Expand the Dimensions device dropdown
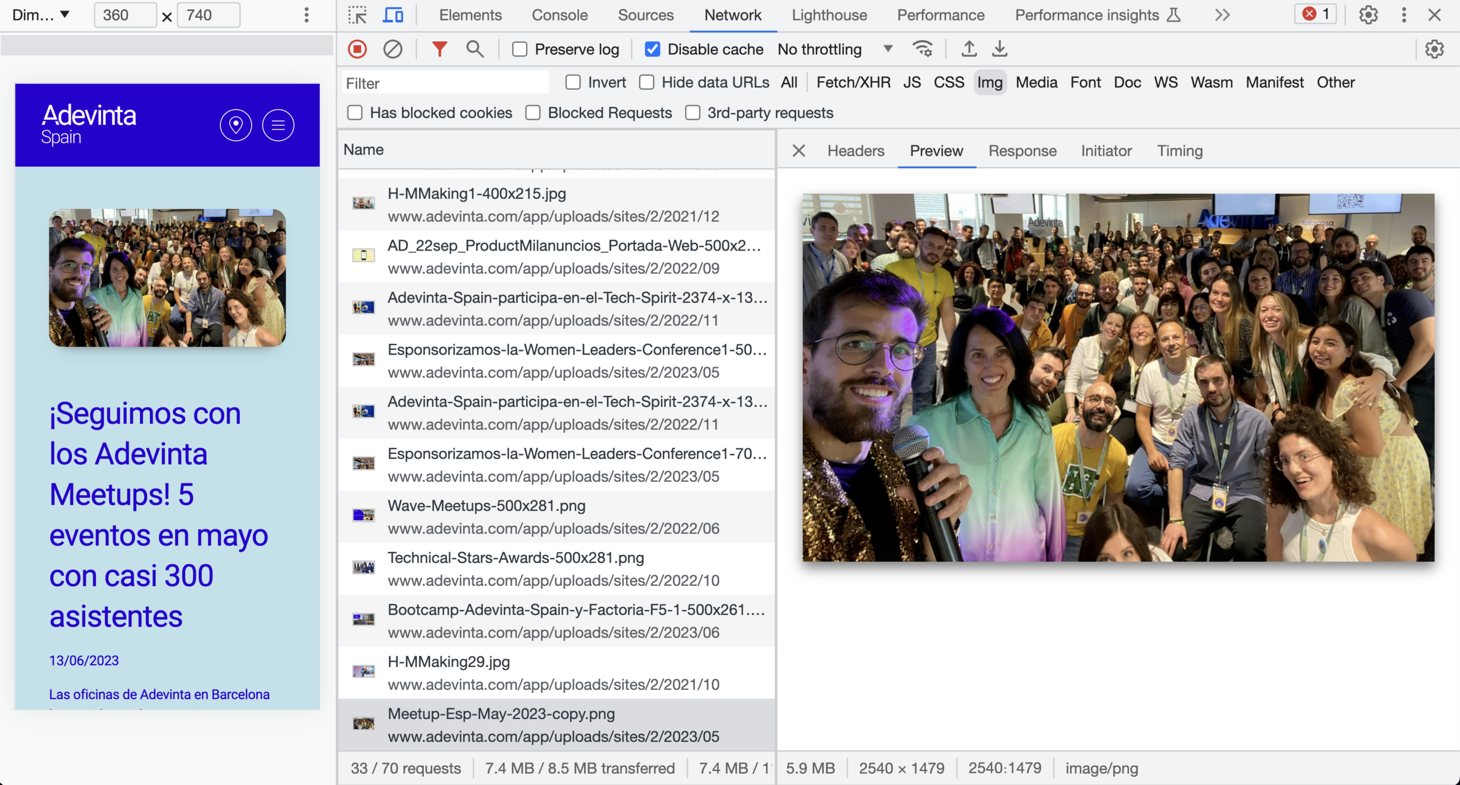 point(41,15)
